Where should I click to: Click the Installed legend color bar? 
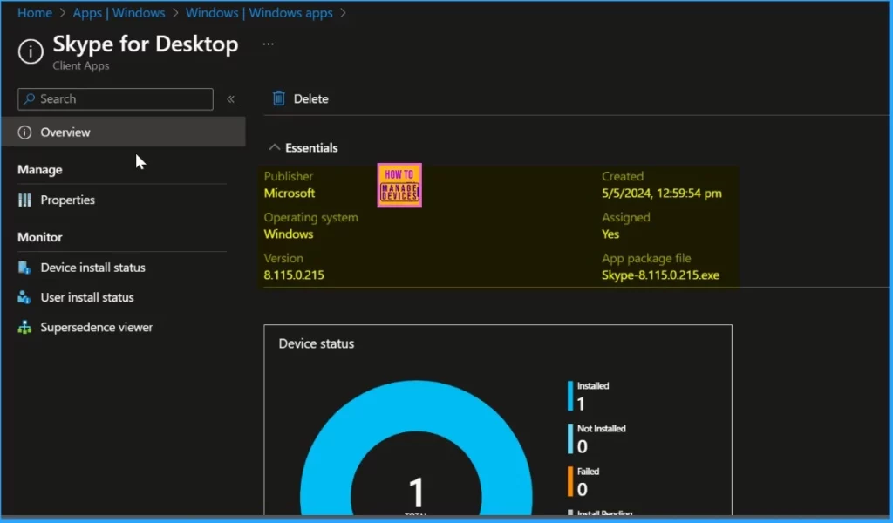click(570, 396)
